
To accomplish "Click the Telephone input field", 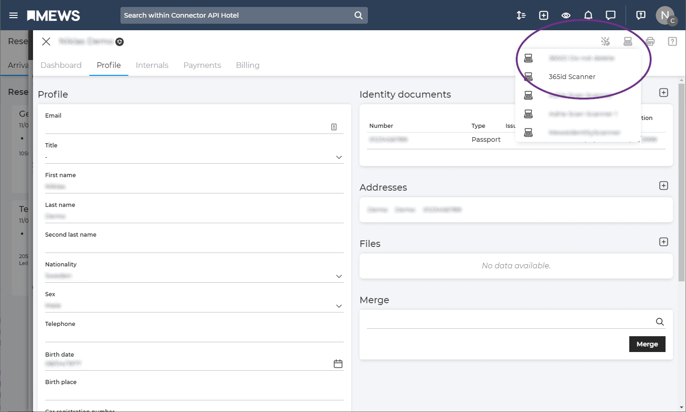I will point(194,335).
